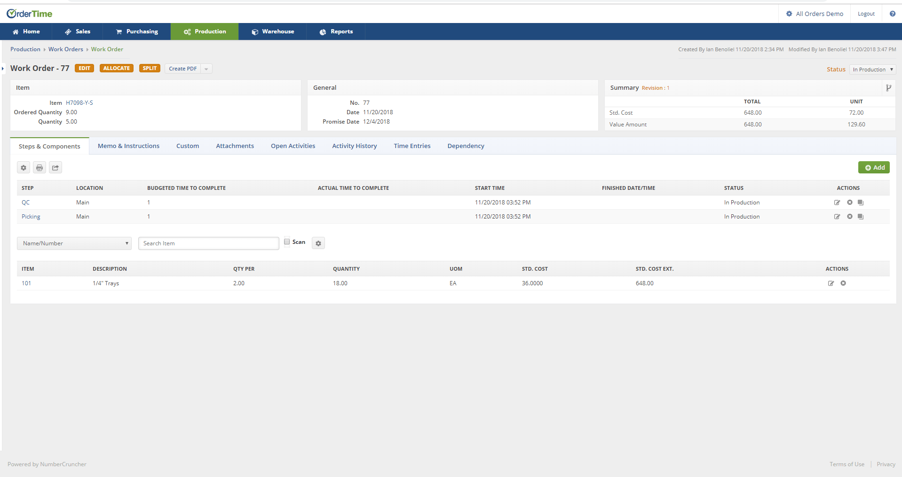Click the Promise Date value 12/4/2018

tap(376, 122)
